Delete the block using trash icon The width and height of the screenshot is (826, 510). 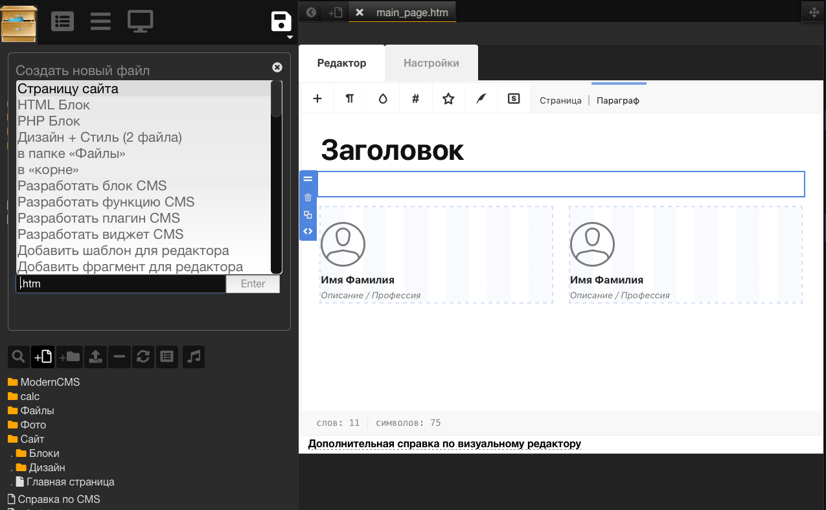pyautogui.click(x=308, y=197)
